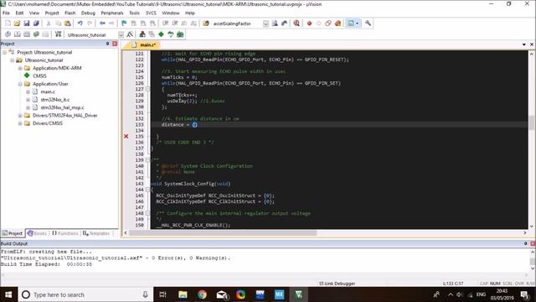Click the New file icon in toolbar

tap(8, 23)
